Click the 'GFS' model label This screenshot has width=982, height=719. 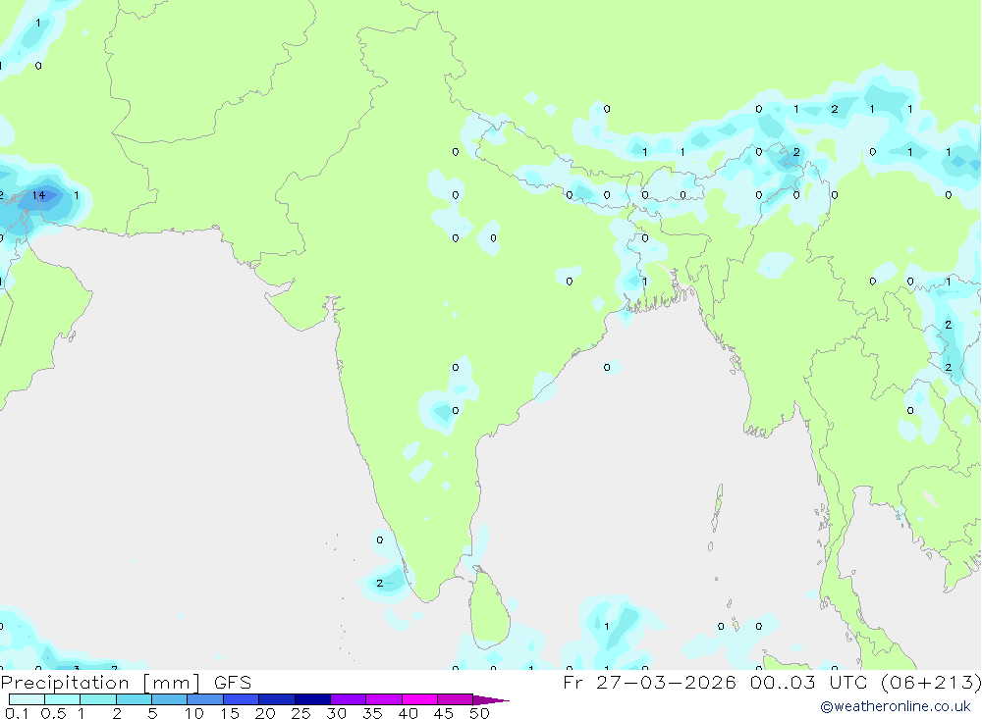(x=233, y=683)
